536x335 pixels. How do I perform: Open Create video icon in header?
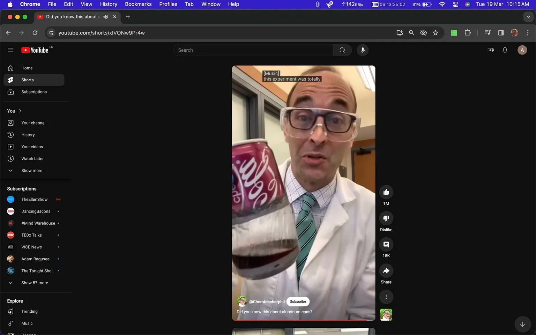491,50
